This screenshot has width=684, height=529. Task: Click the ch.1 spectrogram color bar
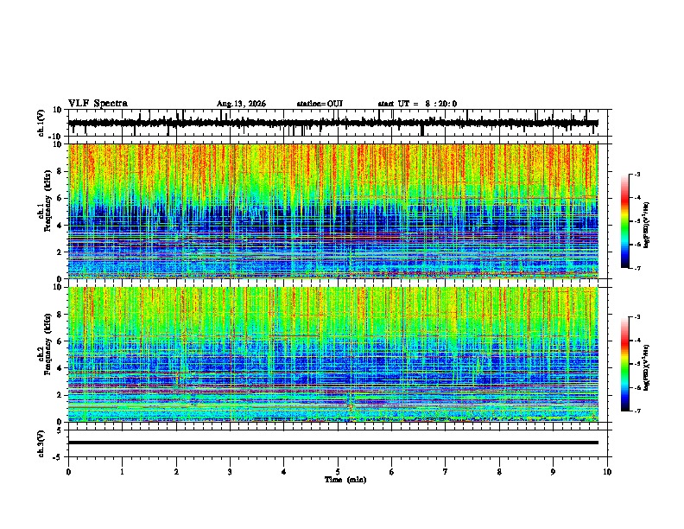[x=625, y=221]
